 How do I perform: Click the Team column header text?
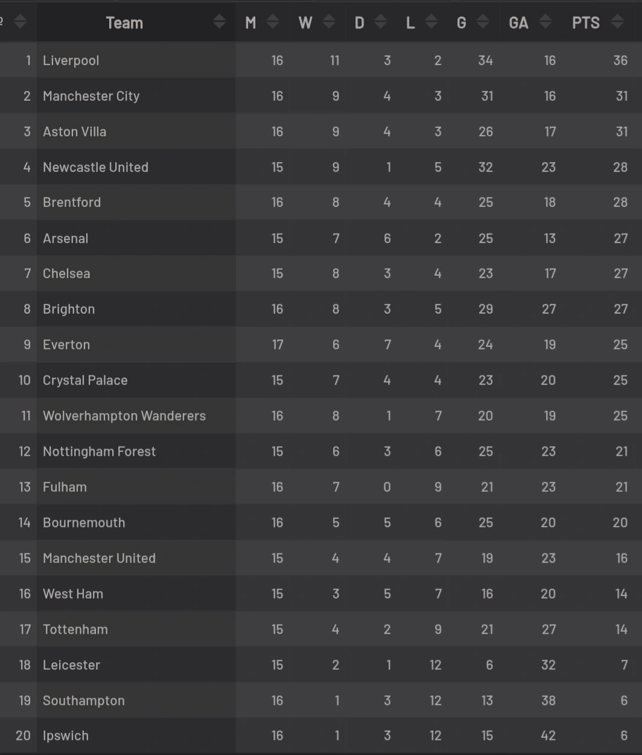(124, 23)
